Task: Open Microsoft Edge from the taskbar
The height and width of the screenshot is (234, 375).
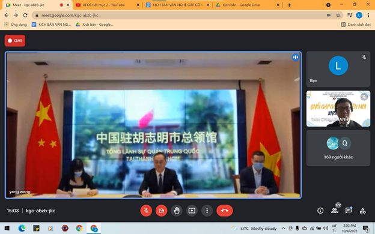Action: (22, 228)
